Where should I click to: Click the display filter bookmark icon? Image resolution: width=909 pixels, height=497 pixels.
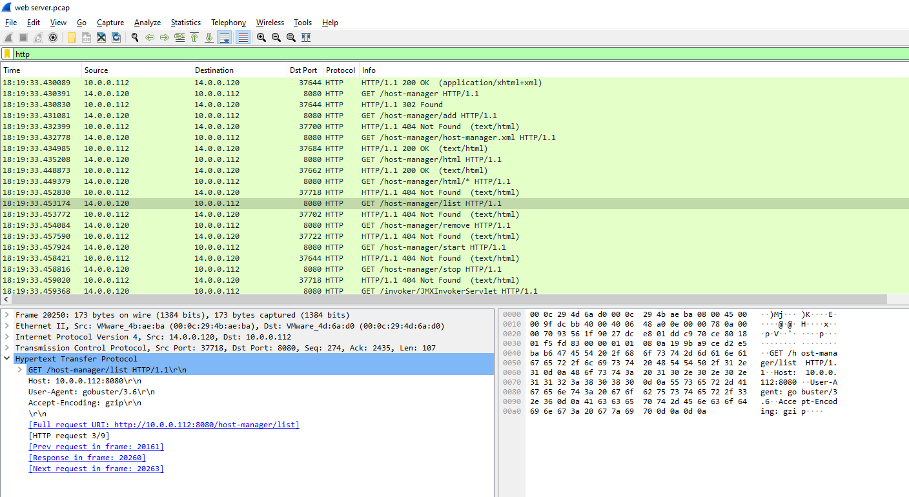(x=7, y=54)
